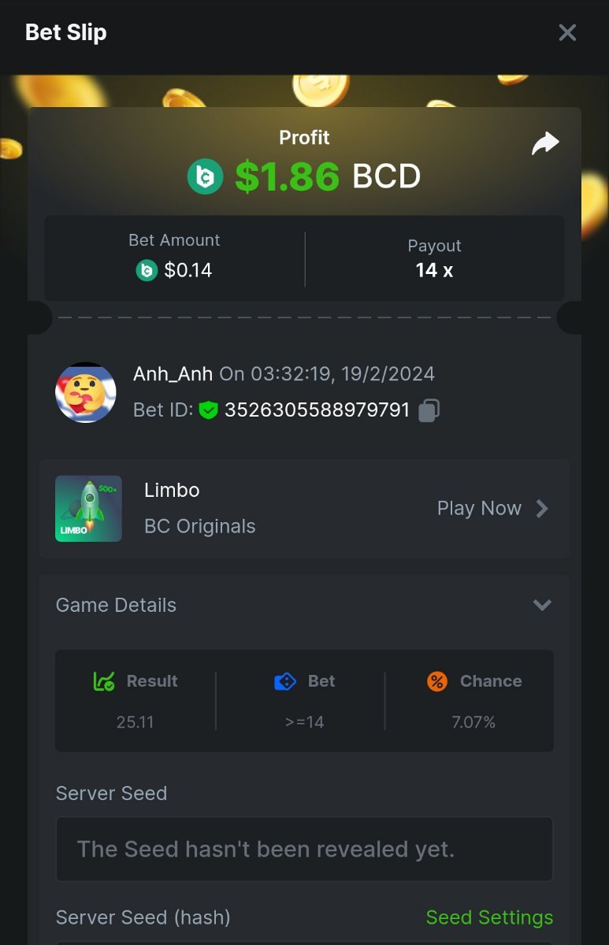Click the coin icon beside the $0.14 bet amount
This screenshot has width=609, height=945.
(147, 270)
